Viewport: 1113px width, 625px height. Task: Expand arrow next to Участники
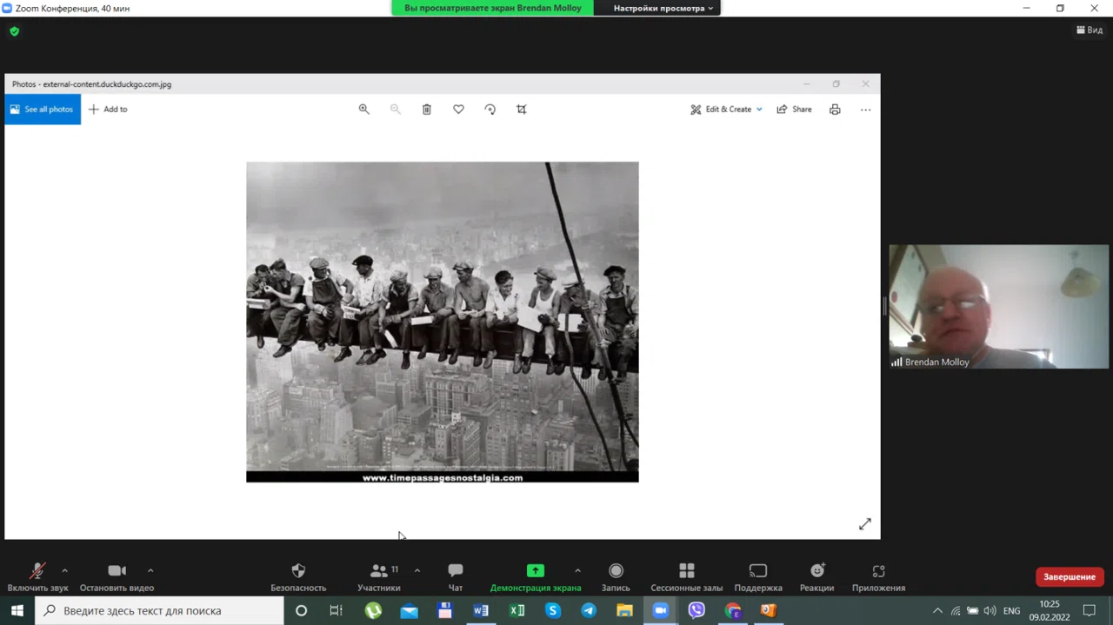point(417,571)
